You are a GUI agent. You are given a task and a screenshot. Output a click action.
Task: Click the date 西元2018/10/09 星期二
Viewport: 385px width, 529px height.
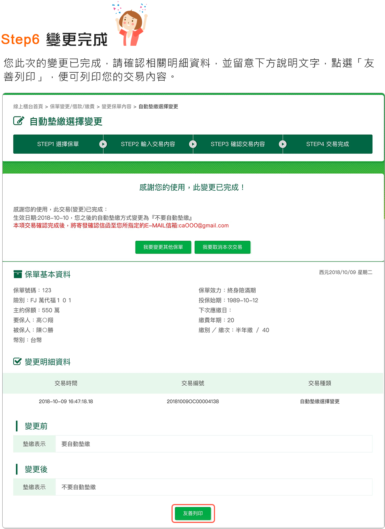point(346,272)
